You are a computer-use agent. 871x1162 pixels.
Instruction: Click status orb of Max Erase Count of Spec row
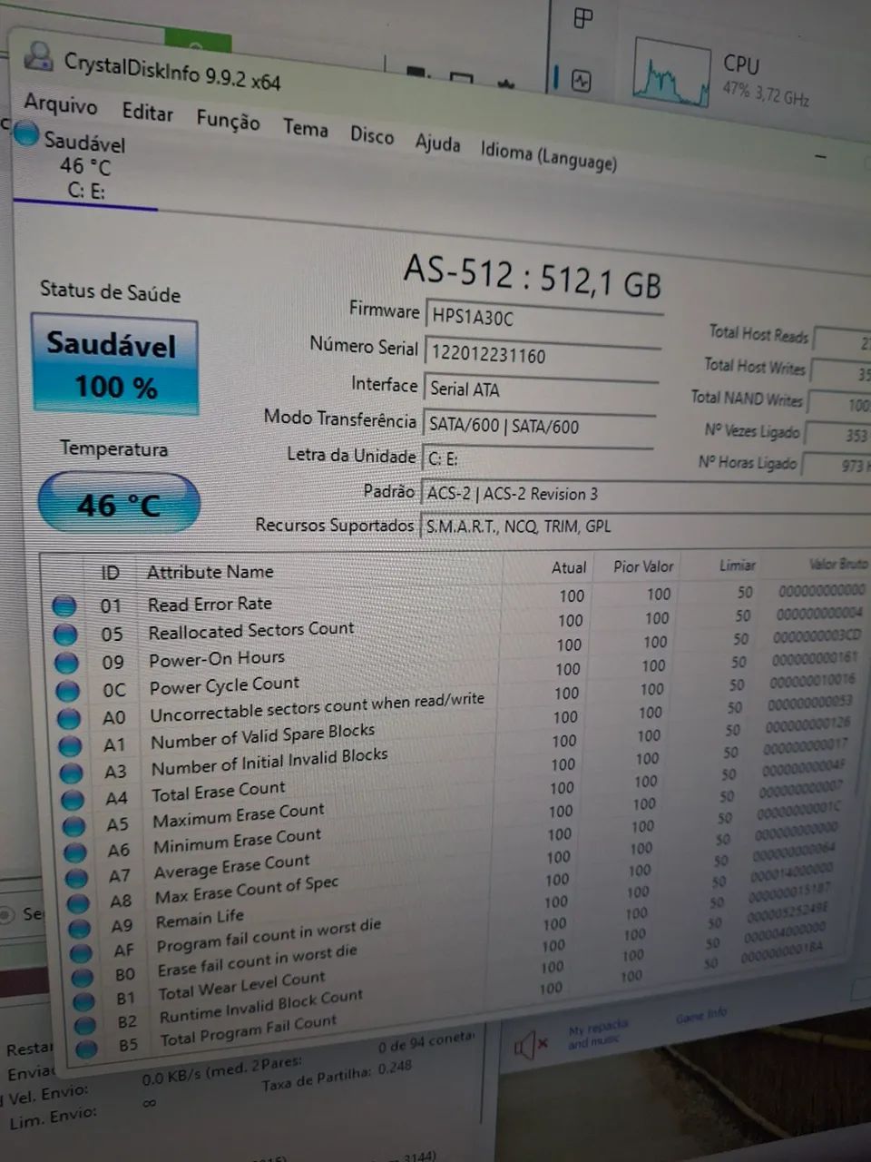[79, 902]
